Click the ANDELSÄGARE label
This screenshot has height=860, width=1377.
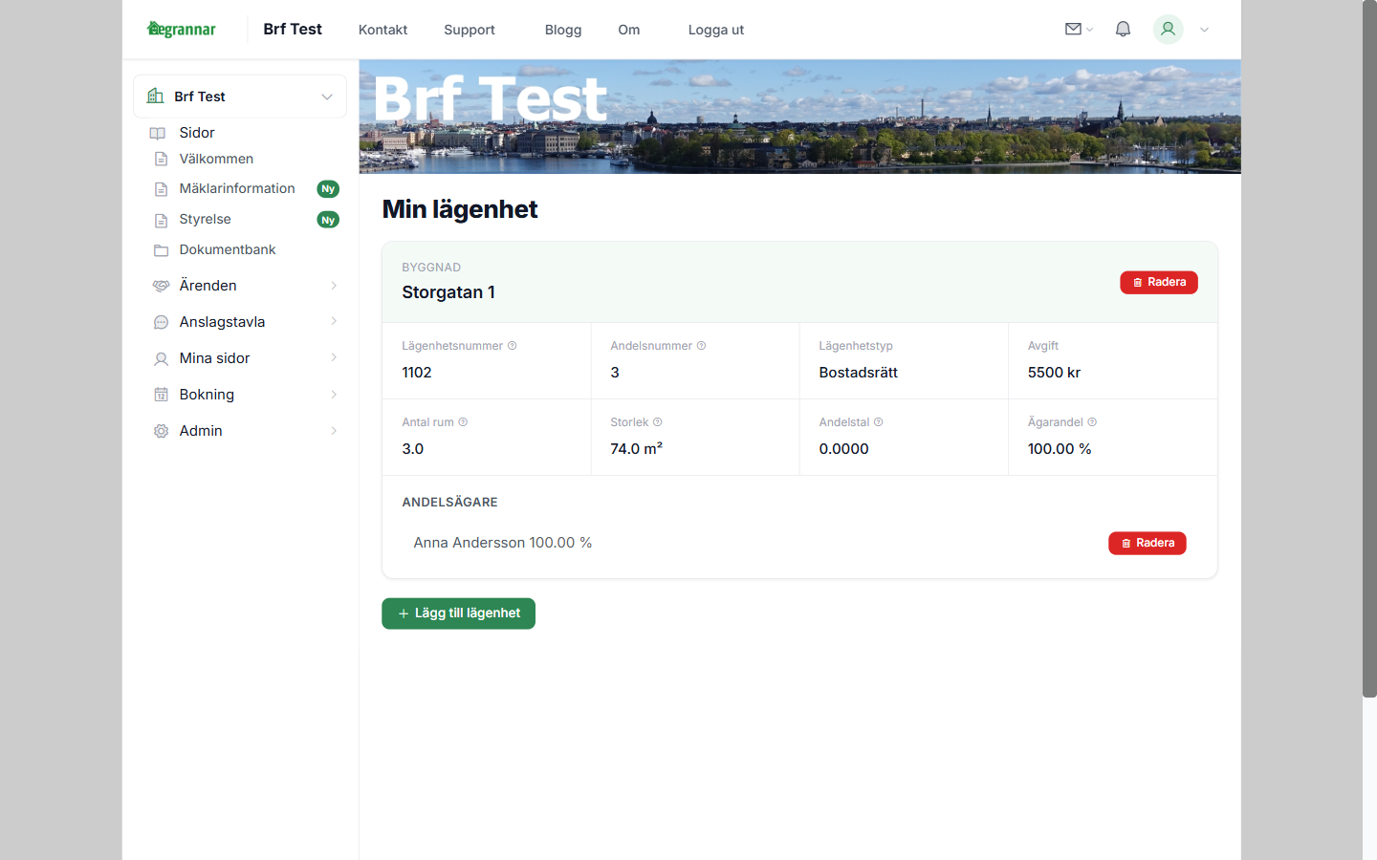pos(449,502)
